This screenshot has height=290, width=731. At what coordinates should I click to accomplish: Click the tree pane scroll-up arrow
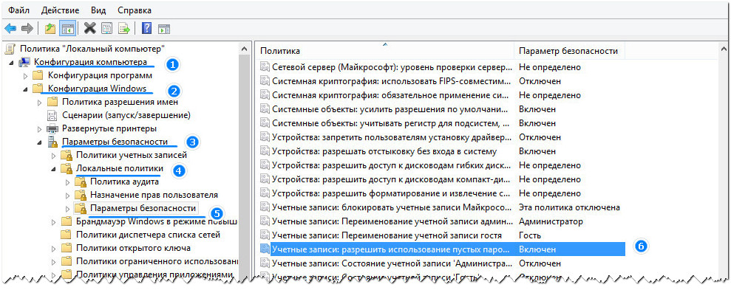tap(245, 49)
